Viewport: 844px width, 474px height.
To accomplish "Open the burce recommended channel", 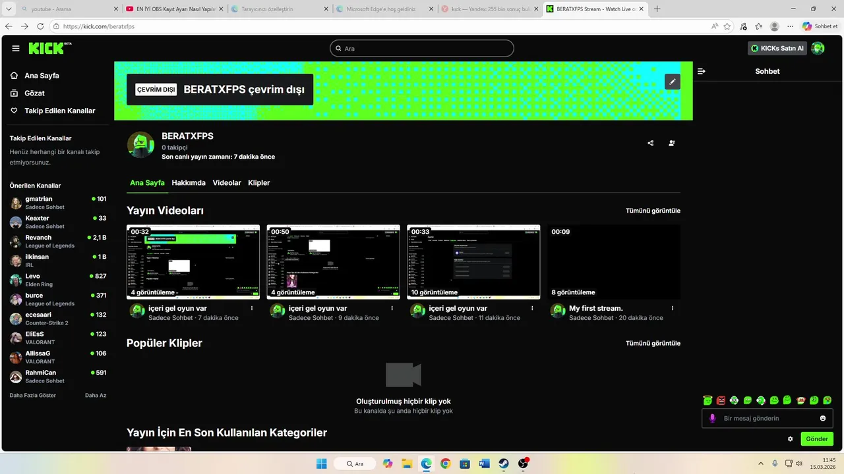I will click(58, 300).
